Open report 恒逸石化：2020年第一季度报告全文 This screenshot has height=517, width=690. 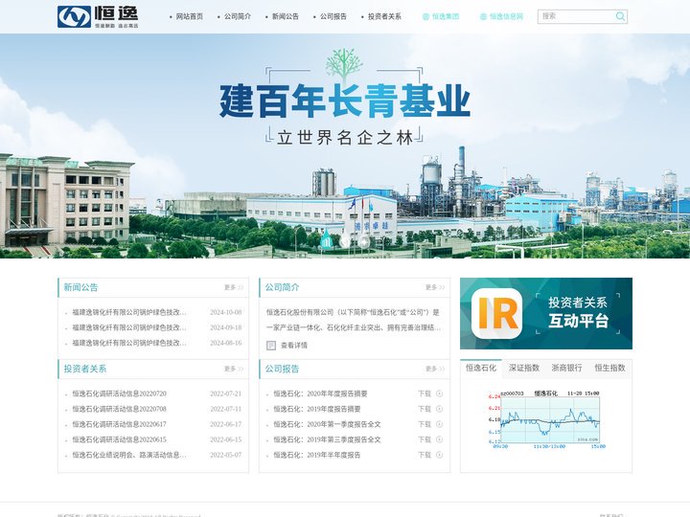327,424
